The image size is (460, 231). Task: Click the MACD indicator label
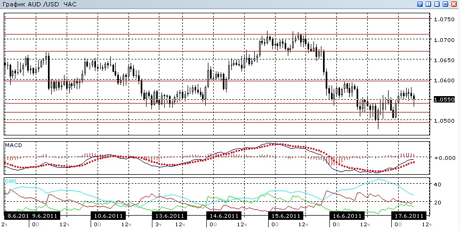click(13, 146)
